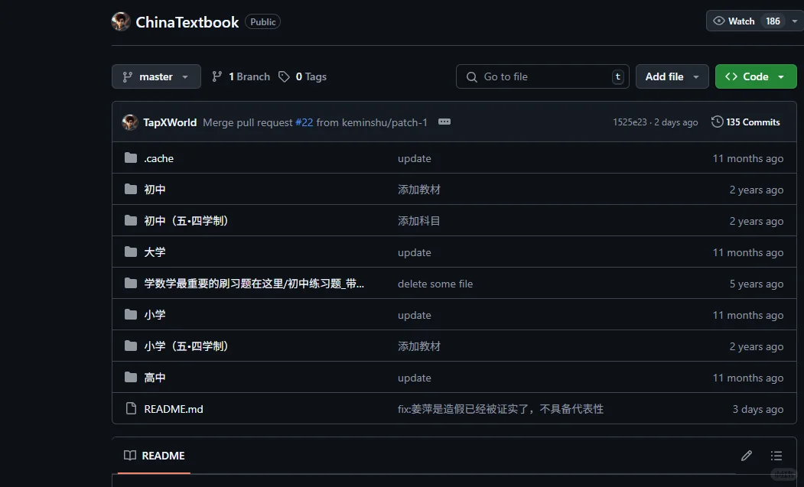Screen dimensions: 804x487
Task: Click the folder icon for 大学
Action: click(131, 252)
